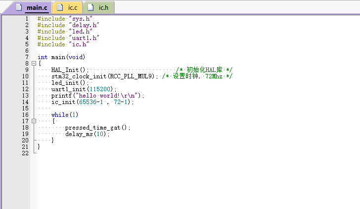
Task: Click the ic_init(65536-1, 72-1) call
Action: (x=92, y=102)
